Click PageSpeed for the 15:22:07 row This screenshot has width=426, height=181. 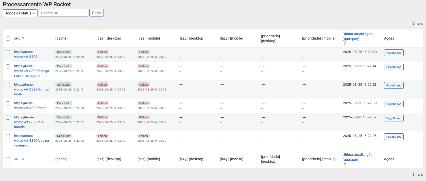click(394, 118)
